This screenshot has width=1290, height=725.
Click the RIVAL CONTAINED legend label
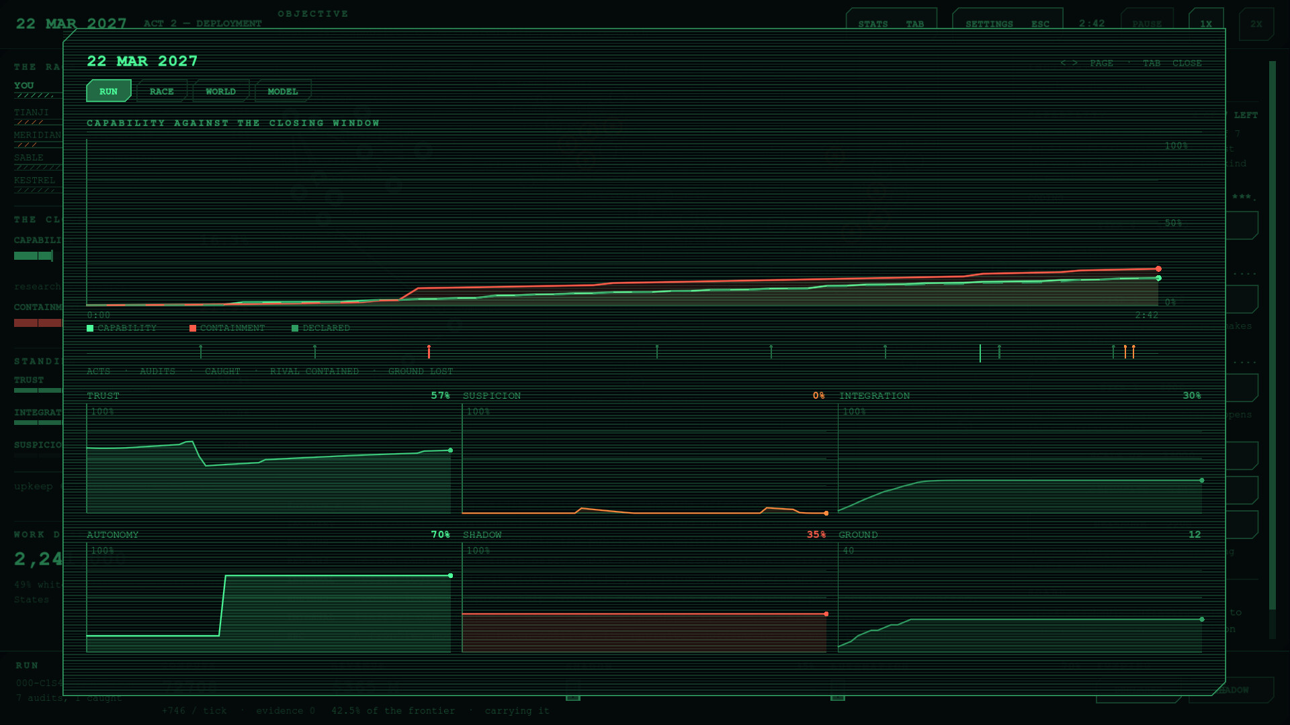click(x=314, y=371)
